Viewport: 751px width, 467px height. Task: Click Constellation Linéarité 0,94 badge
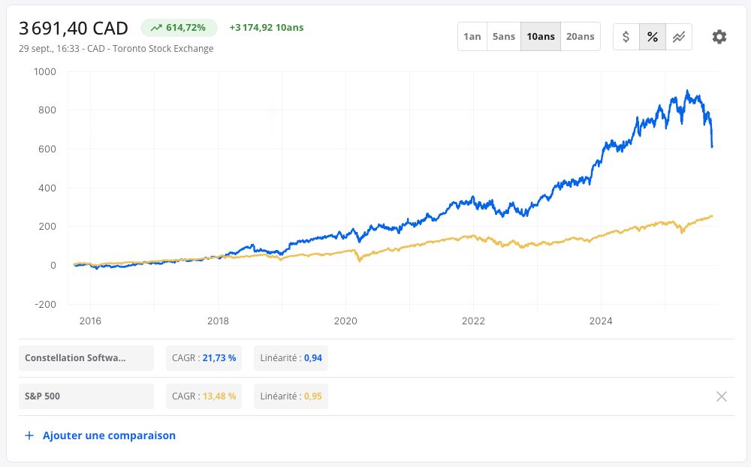[291, 358]
